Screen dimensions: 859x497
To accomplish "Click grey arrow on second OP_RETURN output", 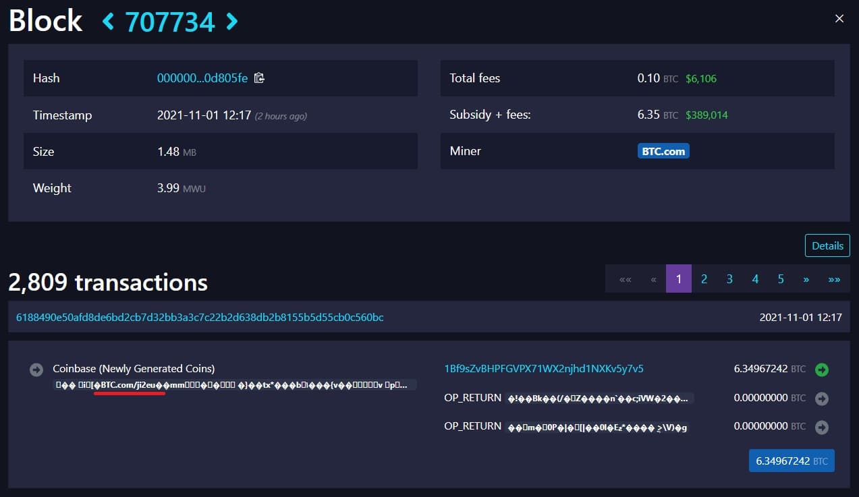I will pyautogui.click(x=821, y=427).
